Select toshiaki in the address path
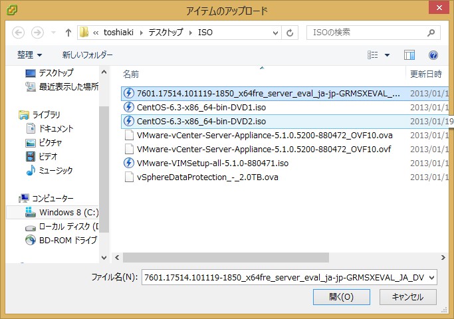454x319 pixels. click(118, 33)
